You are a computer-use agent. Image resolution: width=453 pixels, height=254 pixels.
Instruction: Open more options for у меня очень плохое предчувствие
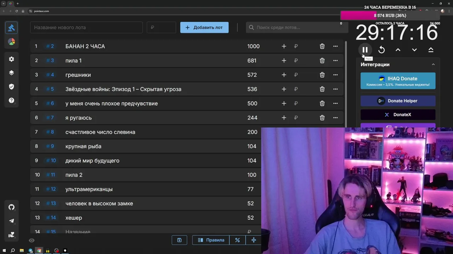point(336,103)
